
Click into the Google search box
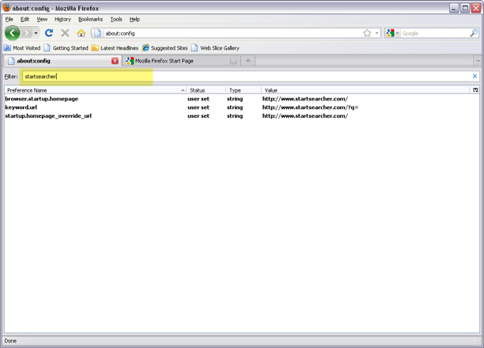click(435, 33)
